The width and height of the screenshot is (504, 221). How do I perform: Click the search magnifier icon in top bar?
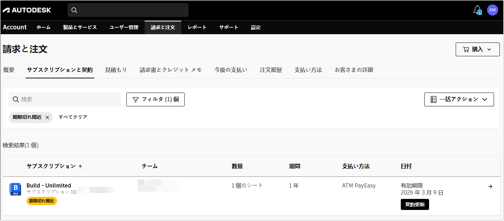74,10
